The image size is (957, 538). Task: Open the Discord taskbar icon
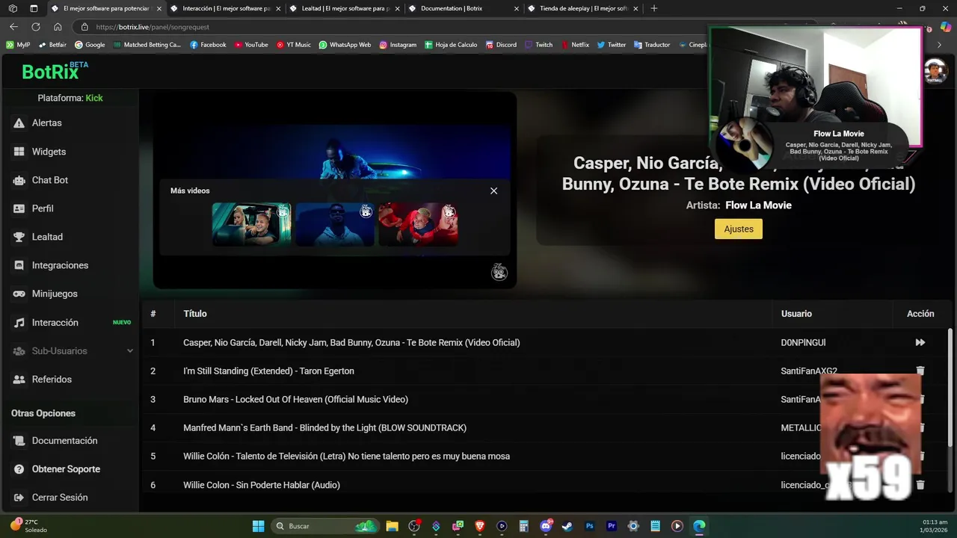click(x=546, y=526)
